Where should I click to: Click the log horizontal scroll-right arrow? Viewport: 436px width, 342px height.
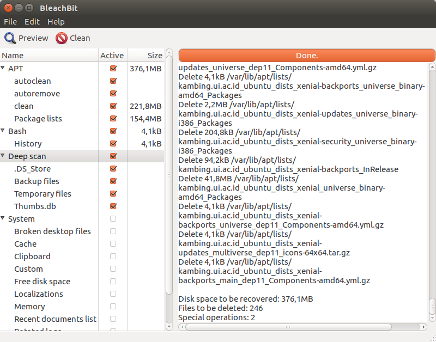click(x=423, y=327)
